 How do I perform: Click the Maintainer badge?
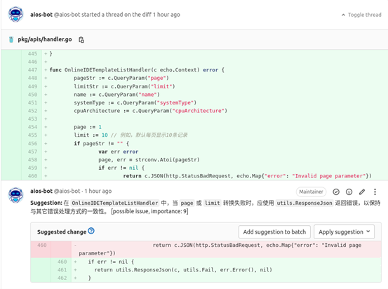tap(311, 191)
